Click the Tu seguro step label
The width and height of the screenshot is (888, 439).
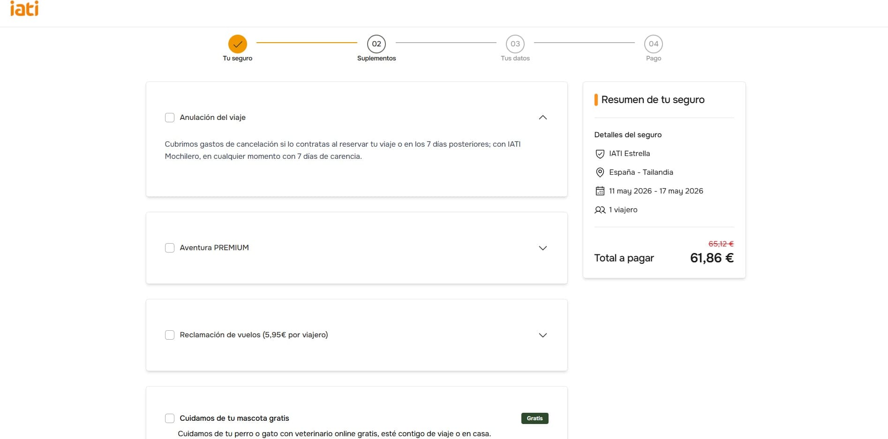[x=238, y=59]
